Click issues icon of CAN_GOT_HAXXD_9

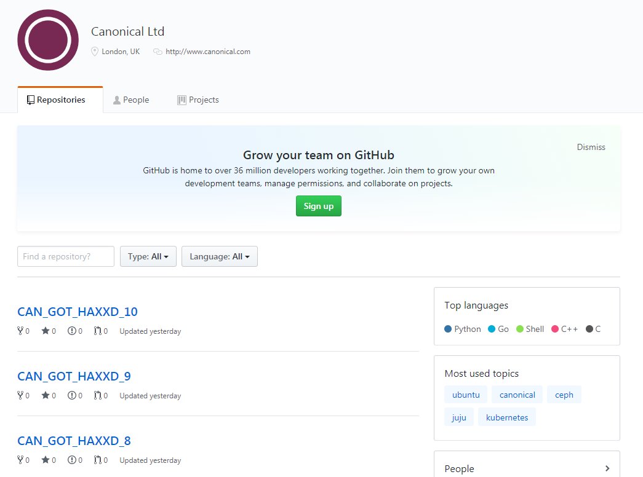[72, 395]
